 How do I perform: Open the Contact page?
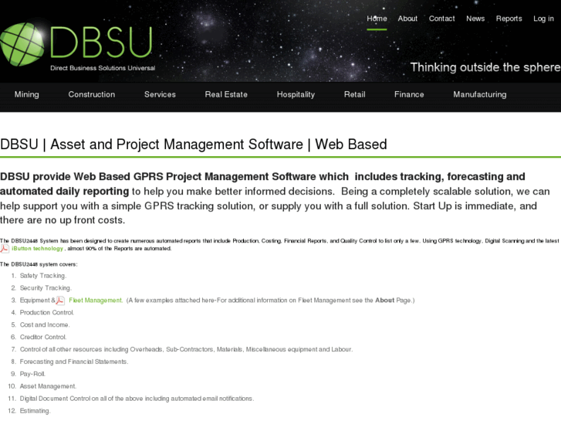[x=442, y=19]
